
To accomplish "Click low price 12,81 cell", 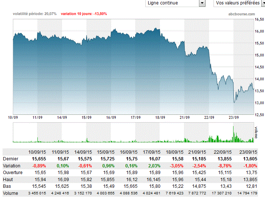I will (251, 186).
